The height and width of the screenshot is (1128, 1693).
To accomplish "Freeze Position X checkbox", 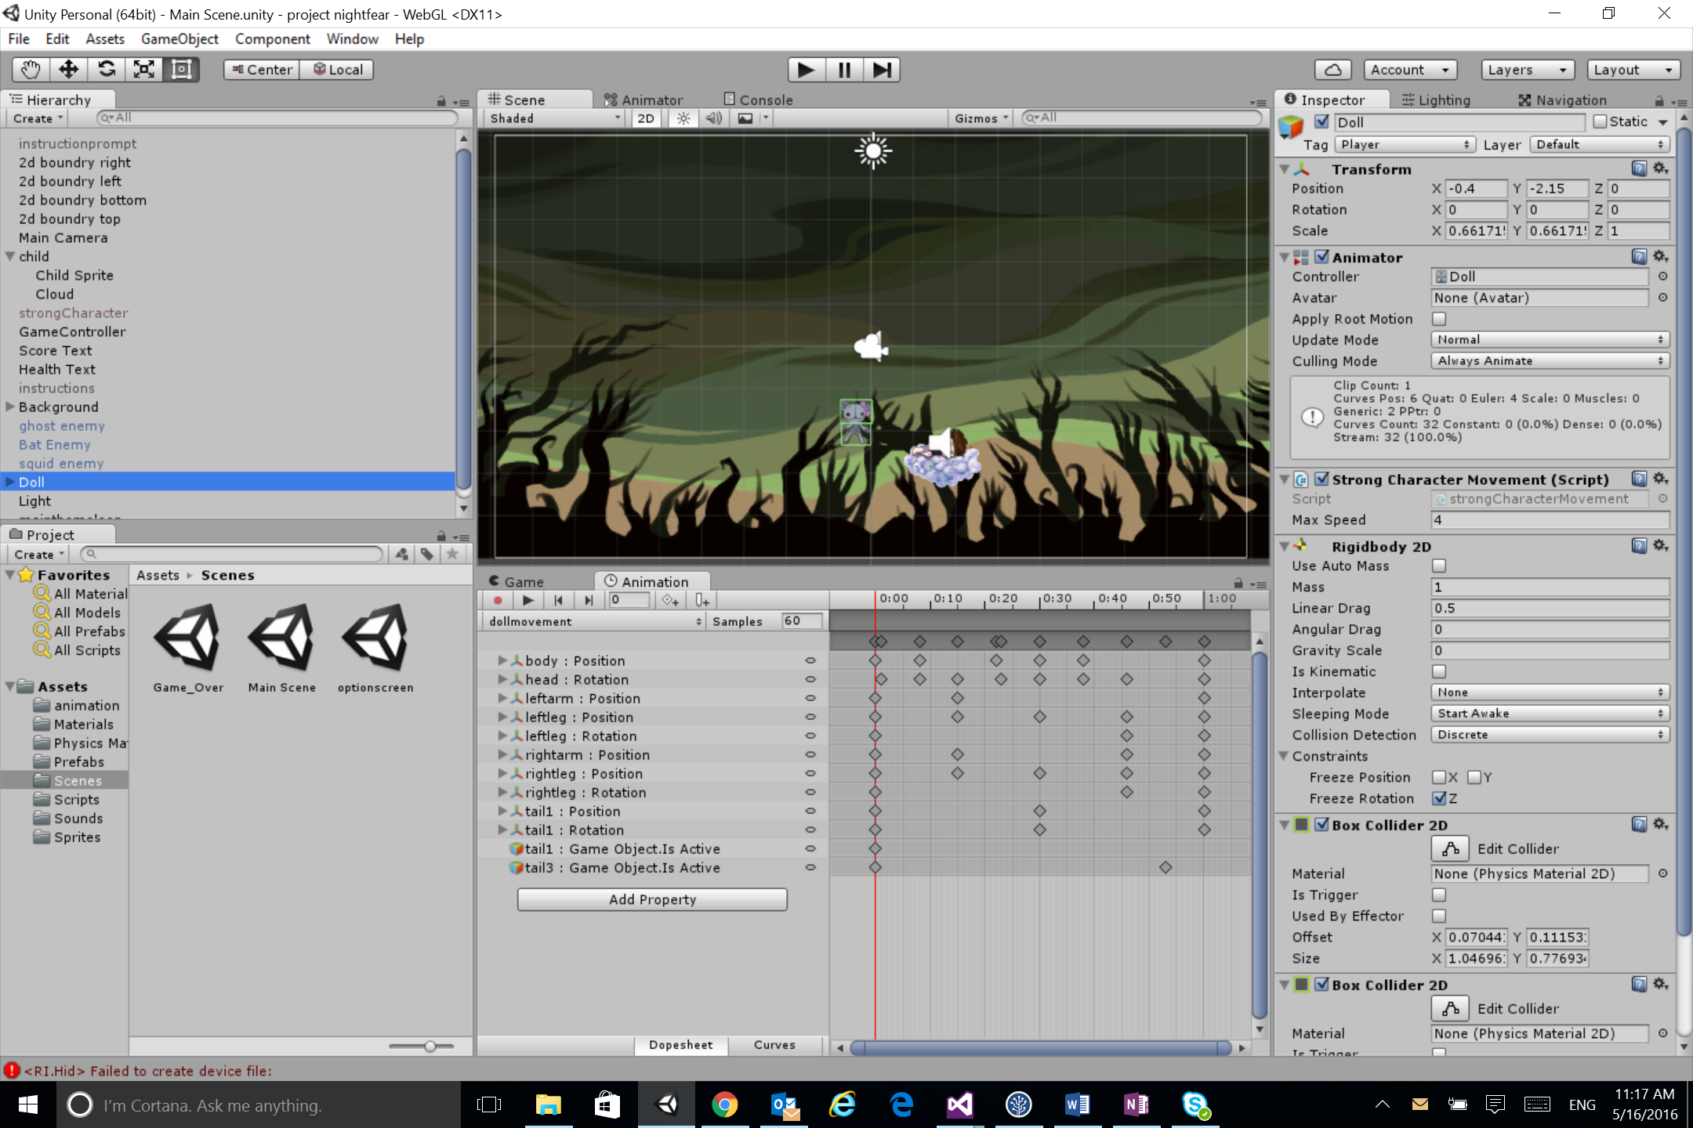I will [x=1439, y=777].
